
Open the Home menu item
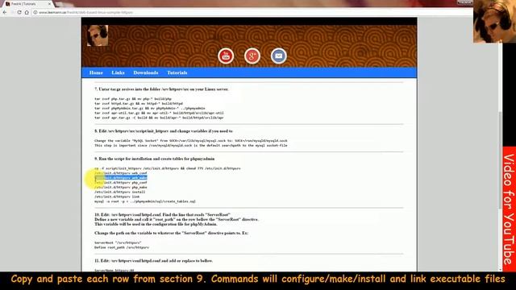click(96, 72)
